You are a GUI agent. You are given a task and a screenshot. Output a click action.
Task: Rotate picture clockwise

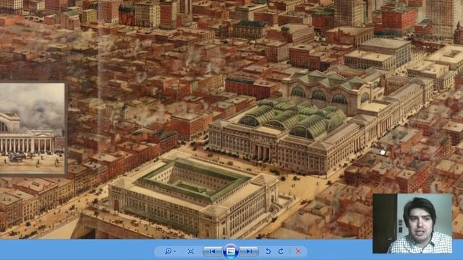(x=281, y=251)
